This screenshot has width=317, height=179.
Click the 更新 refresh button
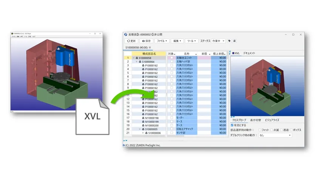pyautogui.click(x=131, y=41)
